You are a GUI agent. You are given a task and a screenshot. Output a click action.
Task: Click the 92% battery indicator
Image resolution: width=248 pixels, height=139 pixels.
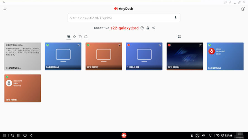[228, 135]
